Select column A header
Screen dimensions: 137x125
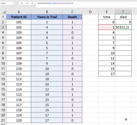coord(19,12)
